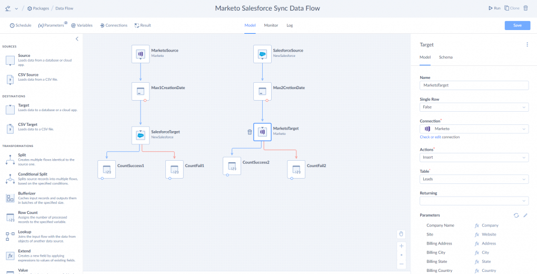
Task: Open the Target panel three-dot menu
Action: click(527, 45)
